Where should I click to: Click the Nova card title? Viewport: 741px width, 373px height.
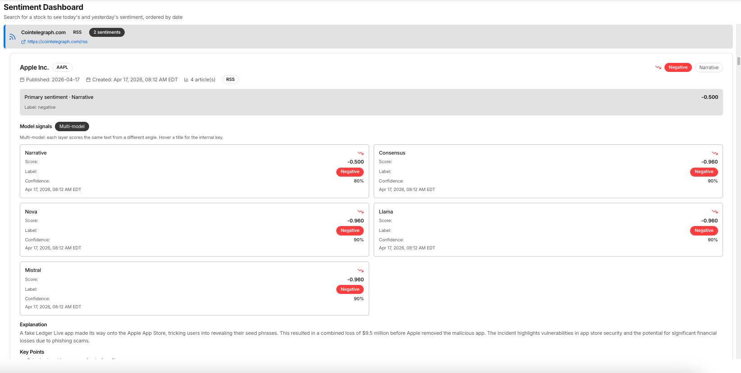pos(31,212)
